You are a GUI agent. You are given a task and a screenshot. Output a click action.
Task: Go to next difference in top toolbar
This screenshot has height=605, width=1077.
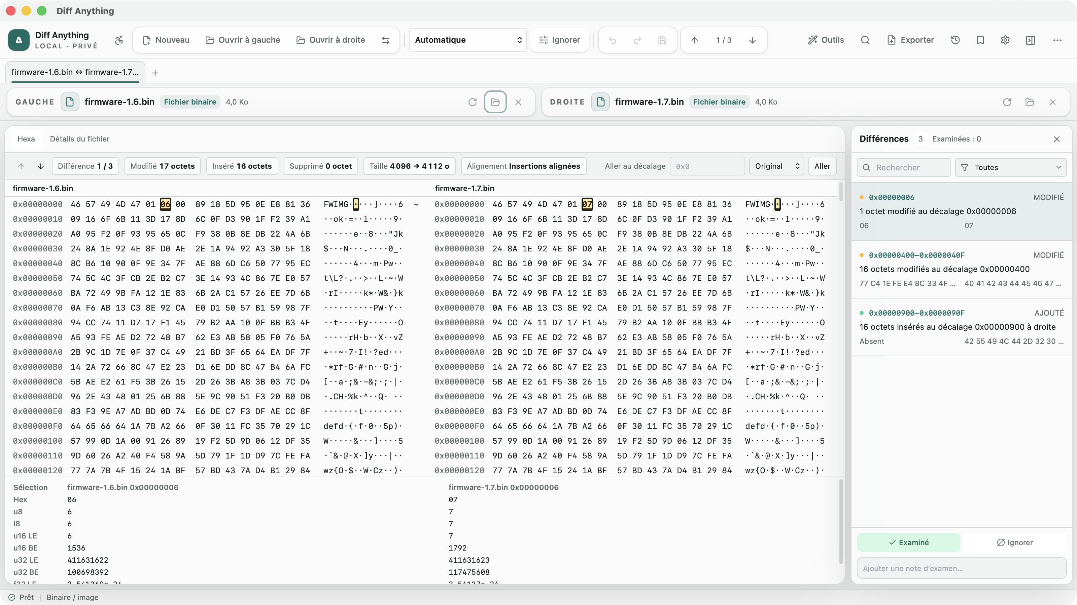click(752, 40)
